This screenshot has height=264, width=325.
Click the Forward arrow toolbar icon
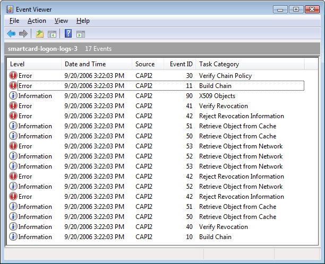[23, 33]
